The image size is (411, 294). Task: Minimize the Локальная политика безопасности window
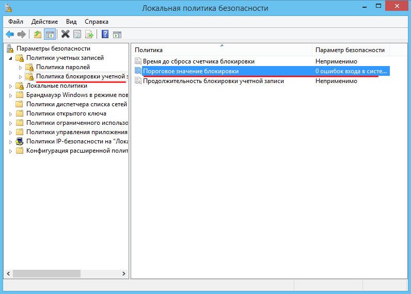(365, 7)
